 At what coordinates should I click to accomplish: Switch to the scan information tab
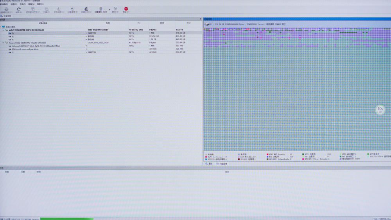pos(222,164)
